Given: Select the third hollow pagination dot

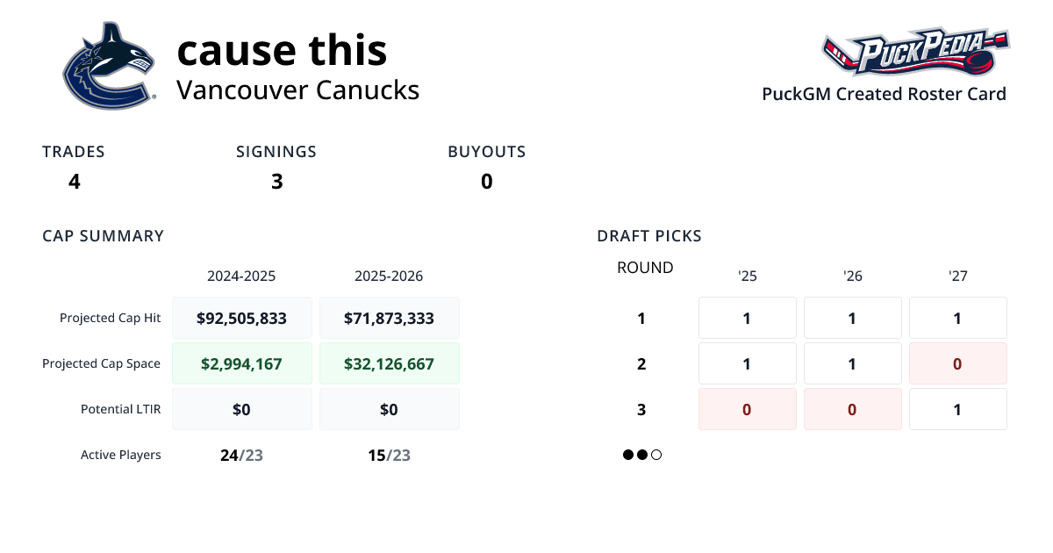Looking at the screenshot, I should 656,455.
